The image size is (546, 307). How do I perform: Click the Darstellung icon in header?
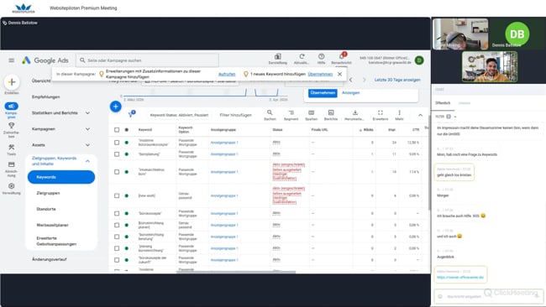(277, 57)
